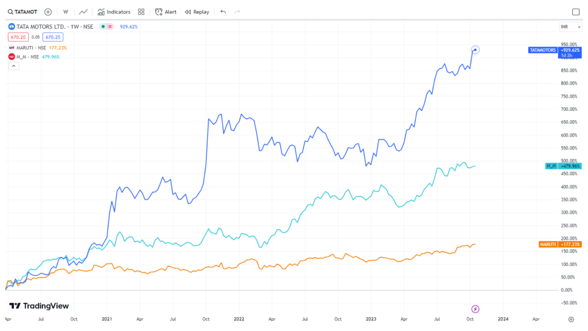Click the Tata Motors logo icon in legend
The width and height of the screenshot is (588, 331).
11,26
